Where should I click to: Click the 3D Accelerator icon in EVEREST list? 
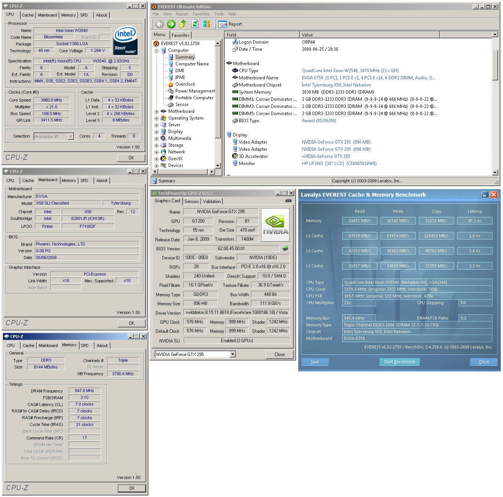tap(235, 156)
